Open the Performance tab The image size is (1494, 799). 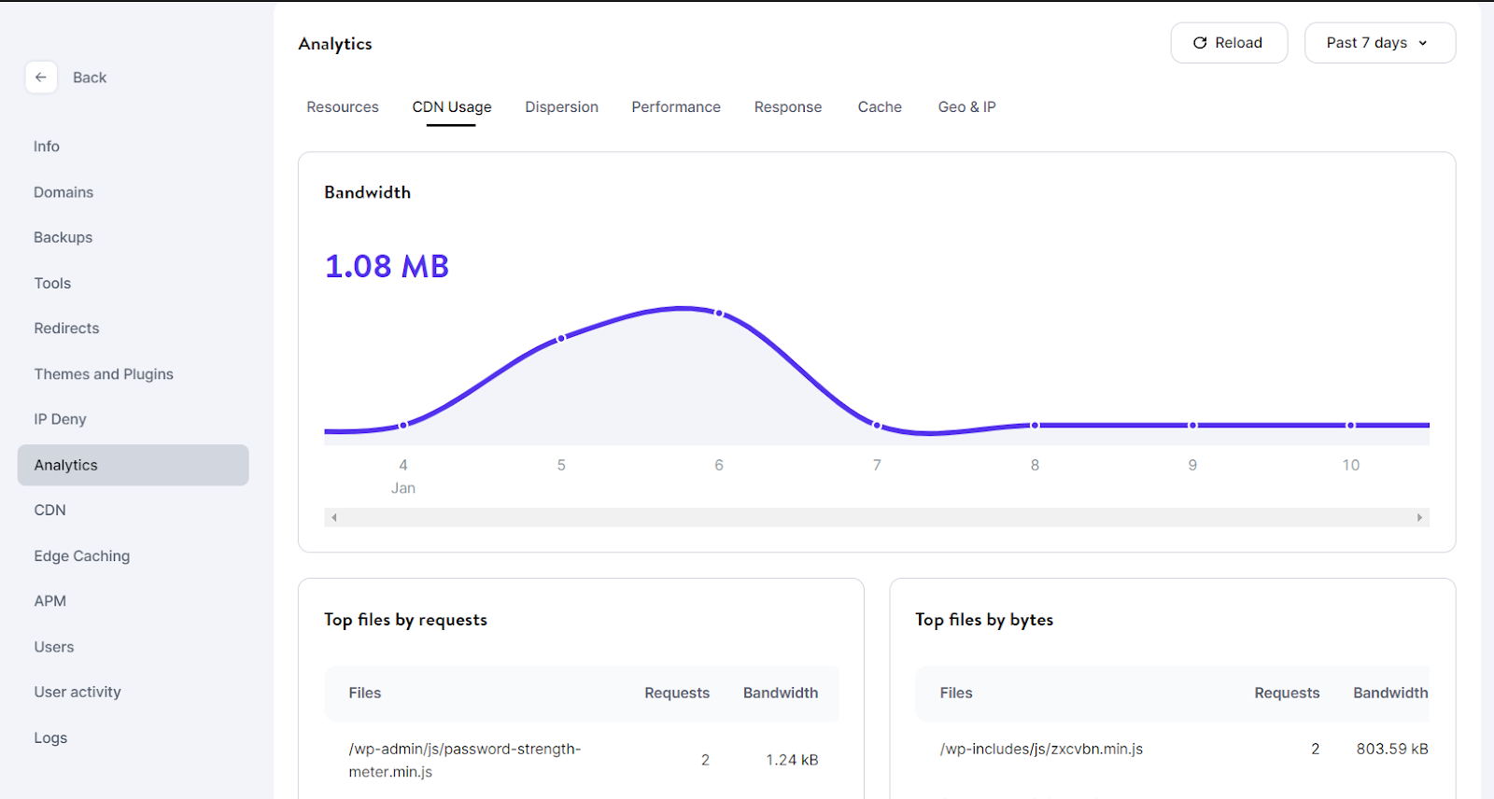(676, 107)
